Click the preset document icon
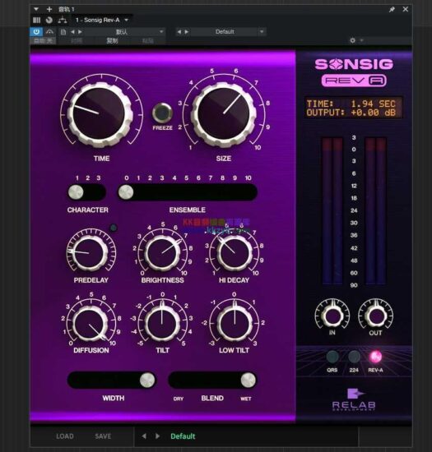Image resolution: width=432 pixels, height=452 pixels. [63, 32]
